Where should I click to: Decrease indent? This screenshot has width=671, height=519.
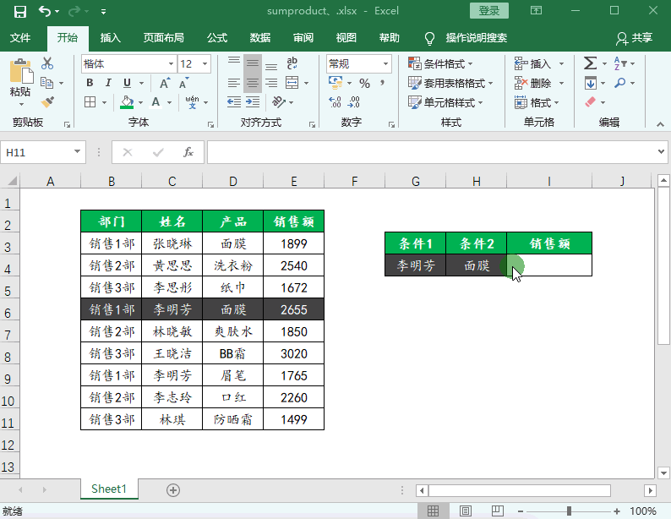point(233,102)
